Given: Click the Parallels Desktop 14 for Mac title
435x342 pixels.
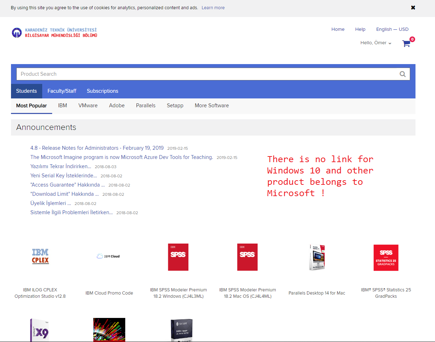Looking at the screenshot, I should click(317, 293).
